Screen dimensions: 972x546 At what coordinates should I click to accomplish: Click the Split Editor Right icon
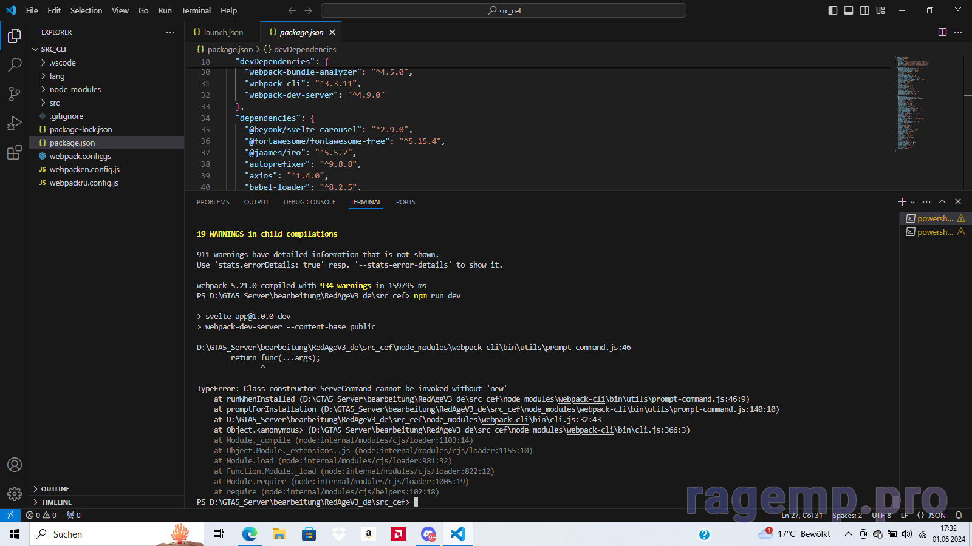(x=942, y=32)
